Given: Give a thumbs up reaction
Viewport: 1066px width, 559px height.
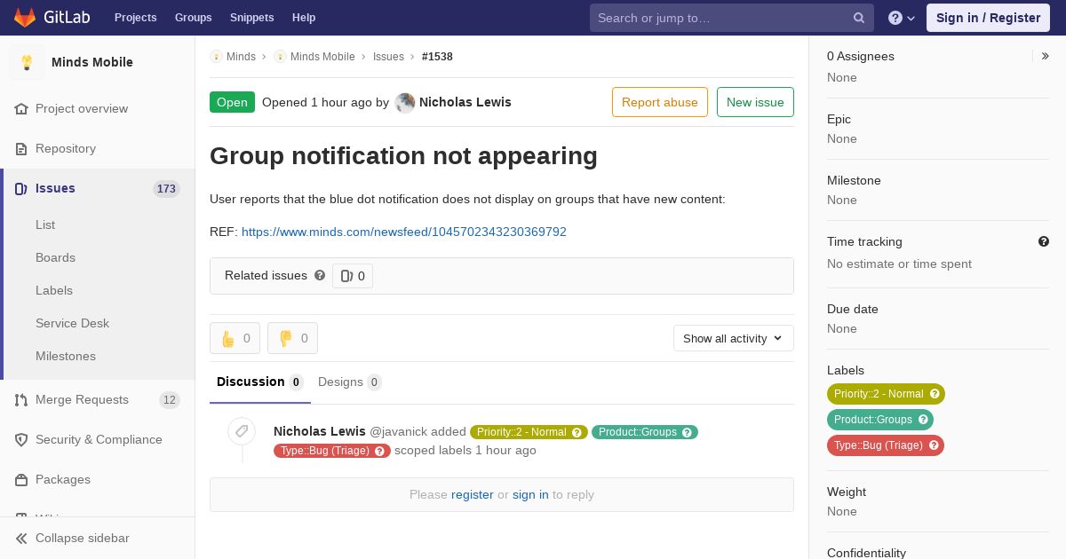Looking at the screenshot, I should (235, 338).
